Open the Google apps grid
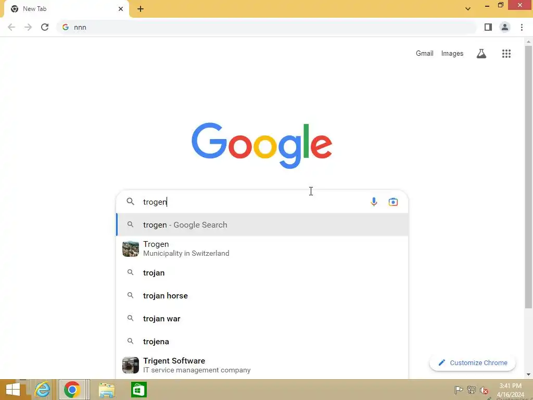This screenshot has width=533, height=400. [x=506, y=54]
